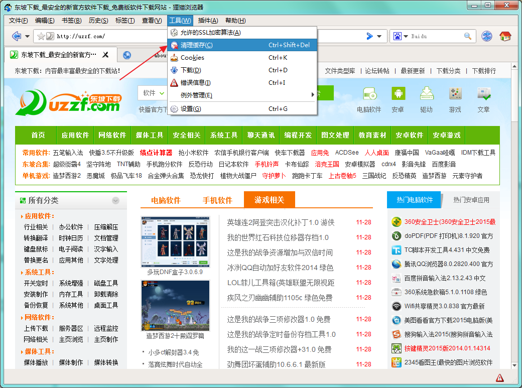
Task: Open 英雄连2阿登突击汉化补丁 link
Action: pos(281,222)
